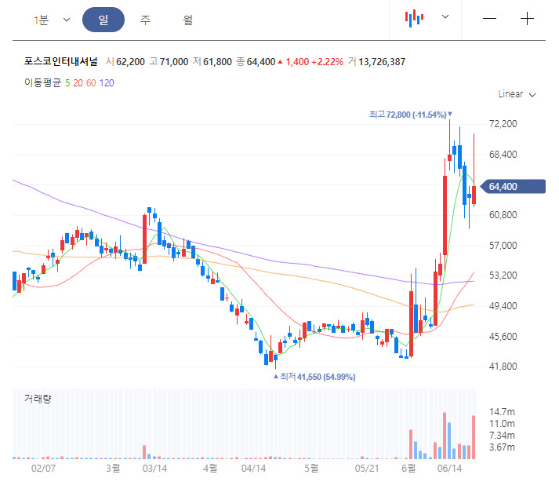The width and height of the screenshot is (559, 489).
Task: Click the 이동평균 label
Action: (43, 83)
